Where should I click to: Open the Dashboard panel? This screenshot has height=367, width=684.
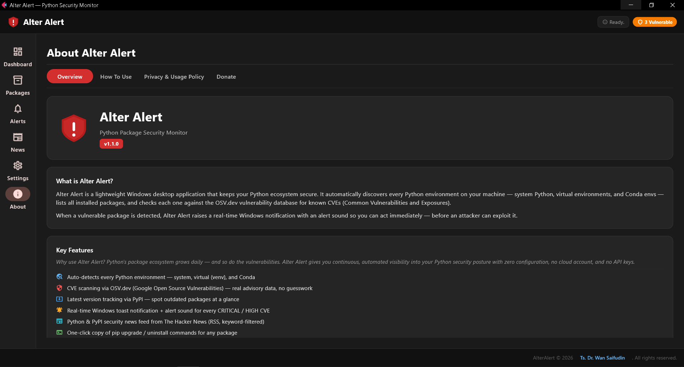point(18,56)
